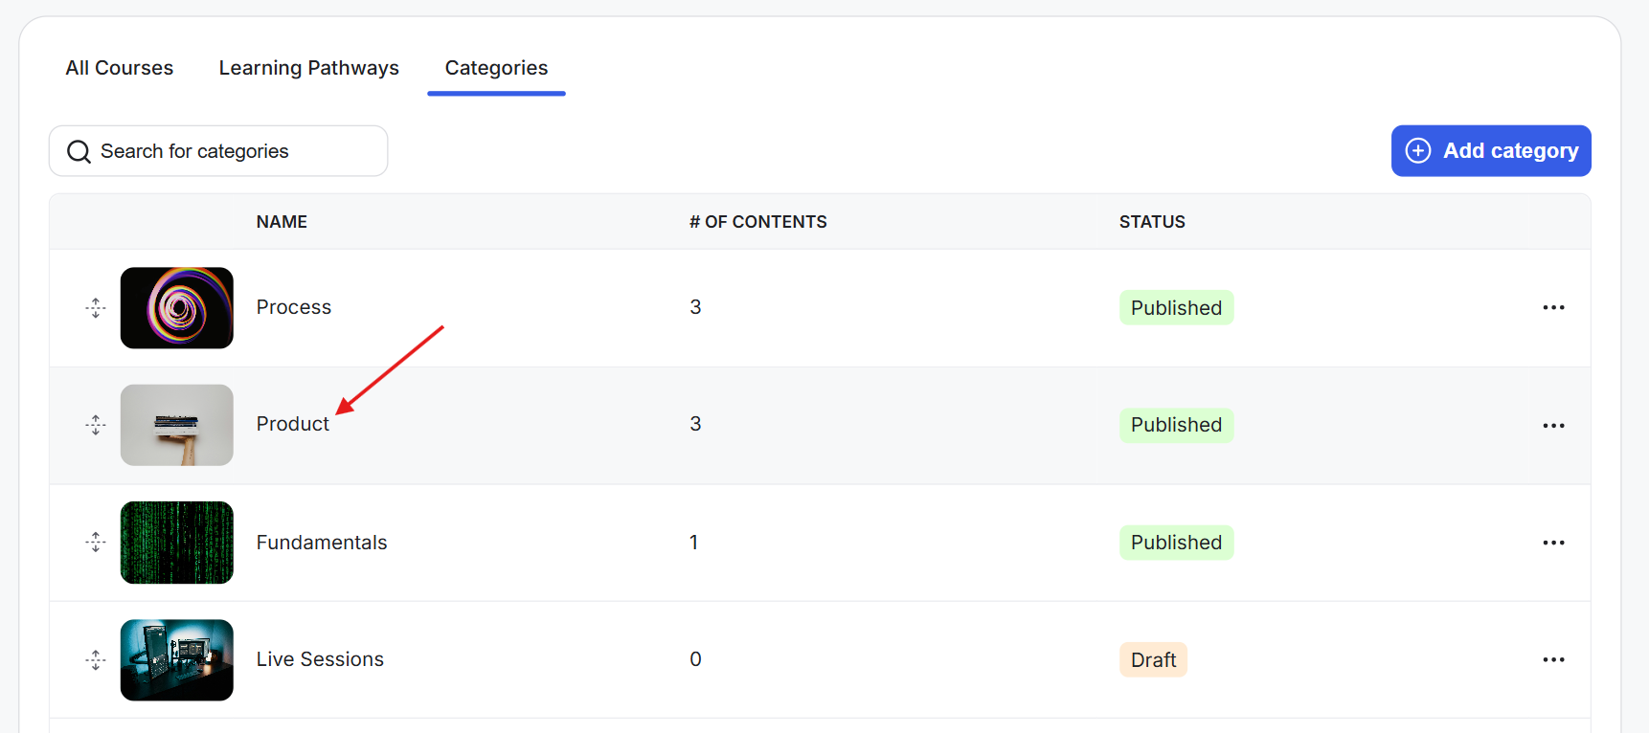Open the Product category thumbnail image
The height and width of the screenshot is (733, 1649).
tap(177, 425)
